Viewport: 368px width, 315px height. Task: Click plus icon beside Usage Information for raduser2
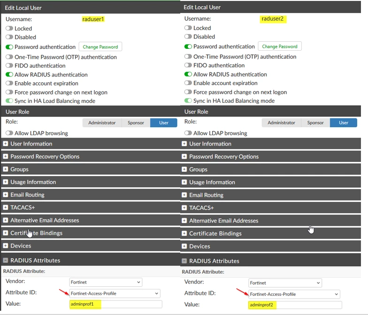184,182
